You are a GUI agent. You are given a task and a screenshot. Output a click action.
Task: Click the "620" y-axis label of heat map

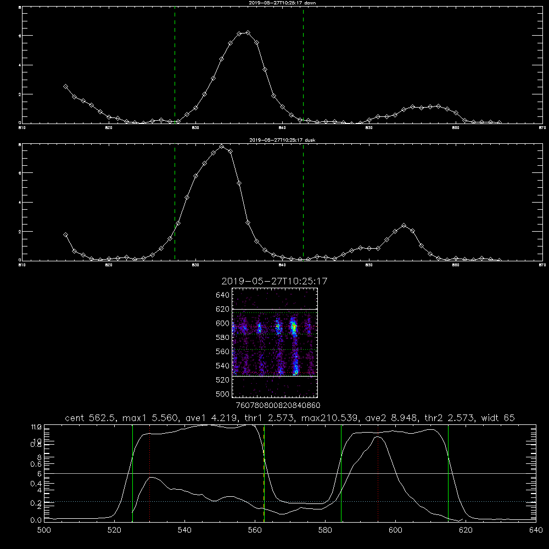(223, 309)
